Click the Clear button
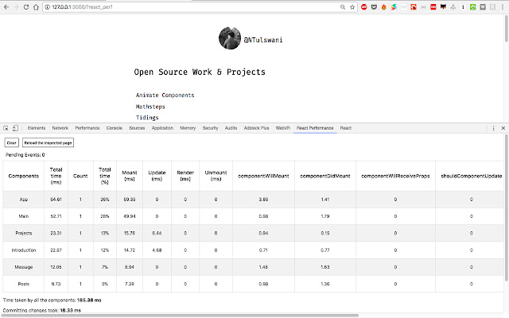The image size is (509, 318). [x=12, y=143]
